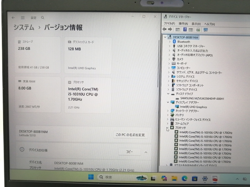Click システム breadcrumb link
Image resolution: width=250 pixels, height=187 pixels.
24,27
